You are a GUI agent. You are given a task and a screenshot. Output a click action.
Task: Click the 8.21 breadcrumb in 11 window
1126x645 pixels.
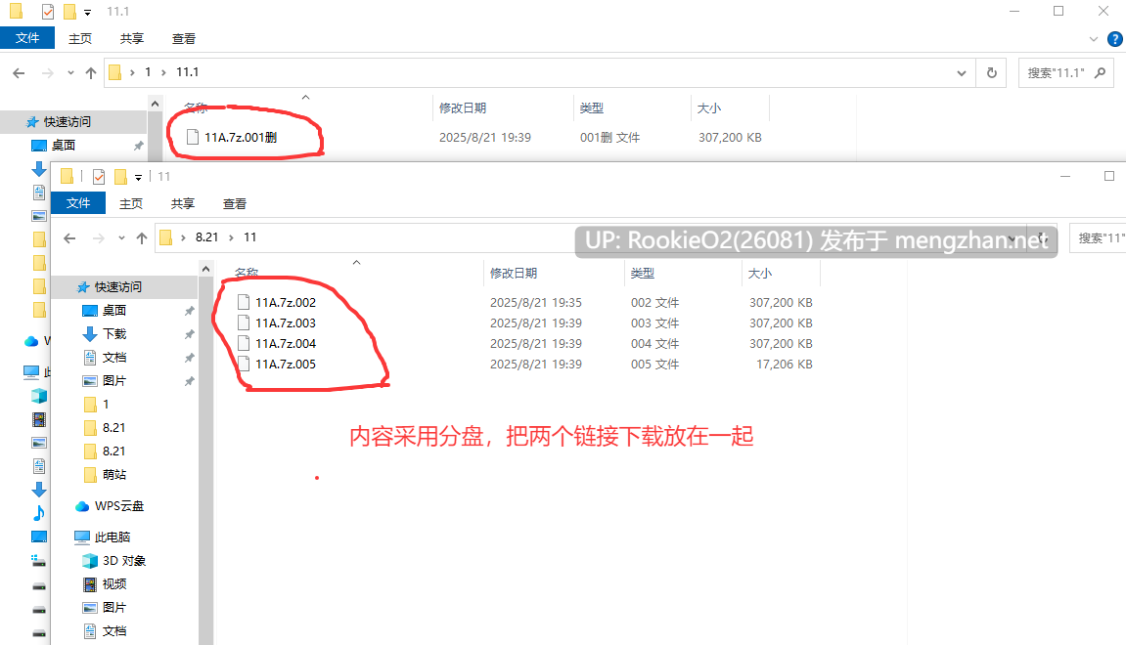(206, 236)
